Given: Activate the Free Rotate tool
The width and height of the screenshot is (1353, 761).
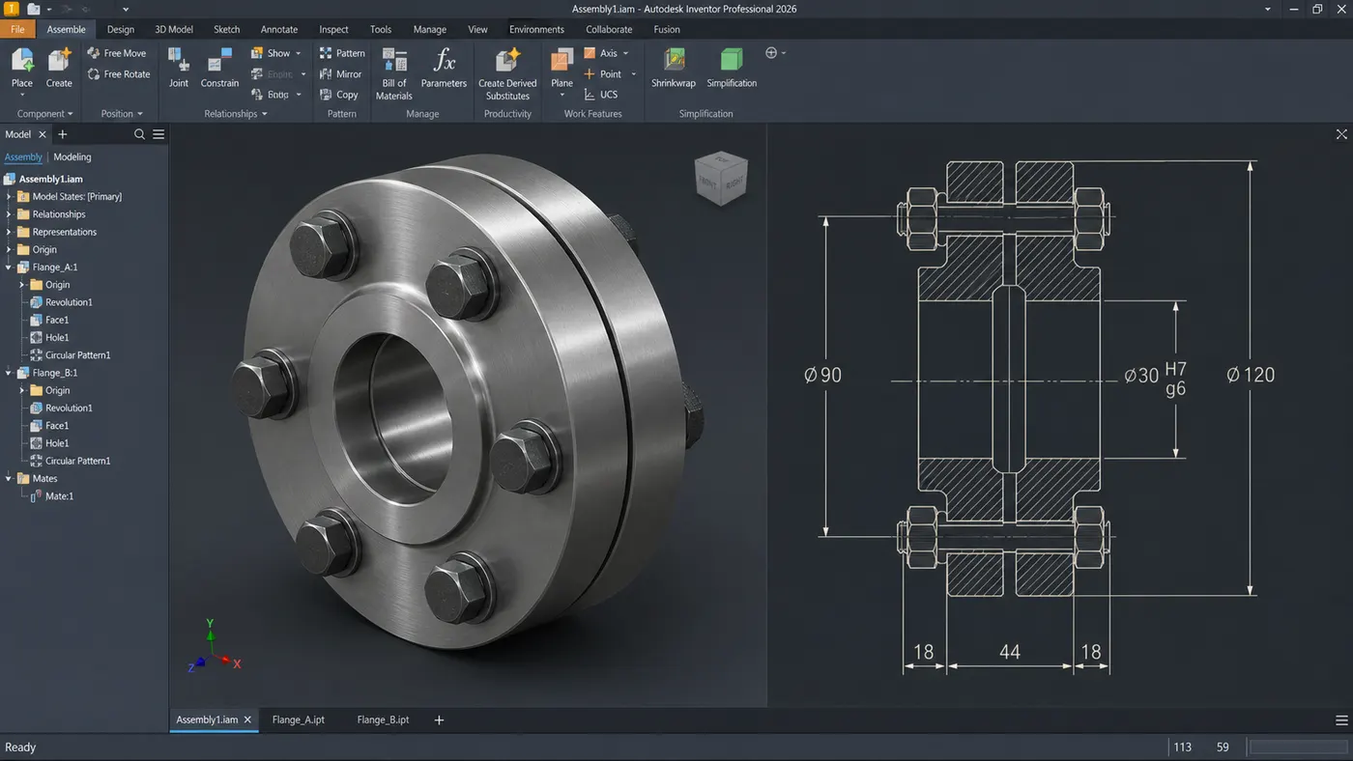Looking at the screenshot, I should point(119,74).
